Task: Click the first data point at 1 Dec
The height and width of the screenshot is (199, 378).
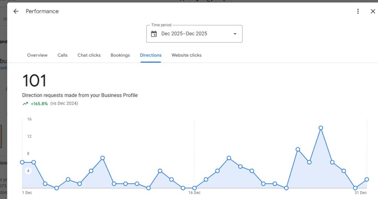Action: tap(22, 162)
